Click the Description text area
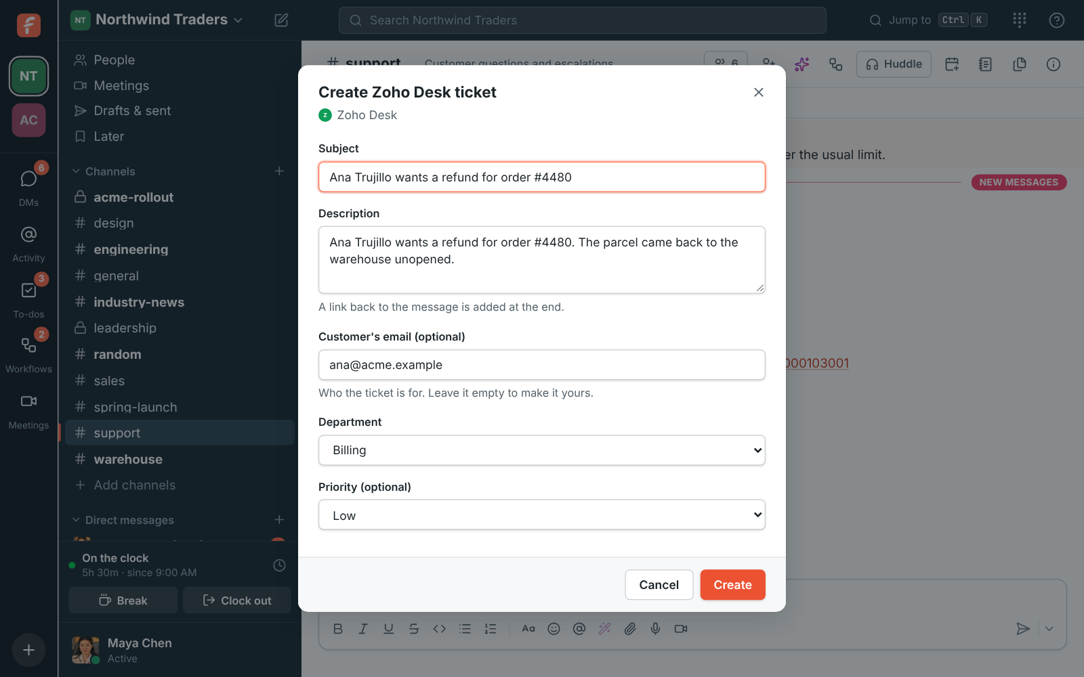1084x677 pixels. pos(542,260)
